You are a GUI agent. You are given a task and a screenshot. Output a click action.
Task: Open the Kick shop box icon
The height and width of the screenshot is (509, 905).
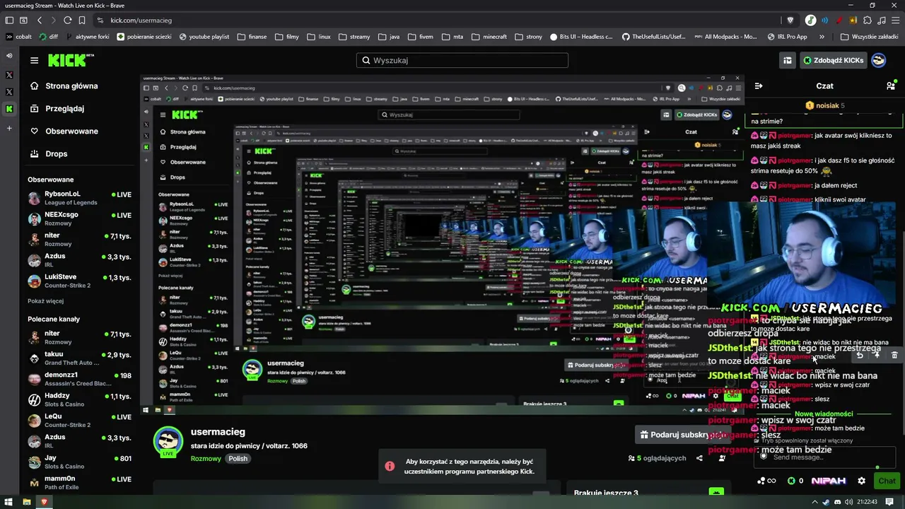787,60
